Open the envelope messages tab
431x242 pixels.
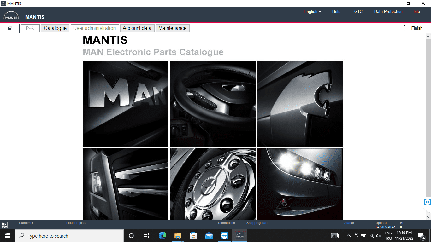30,28
